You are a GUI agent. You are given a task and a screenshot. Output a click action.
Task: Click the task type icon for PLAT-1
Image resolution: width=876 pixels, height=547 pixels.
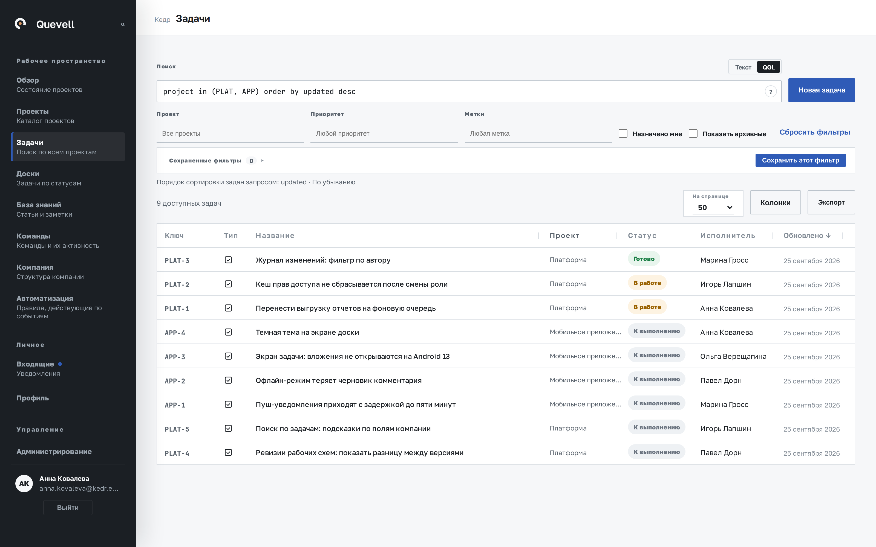pos(228,308)
